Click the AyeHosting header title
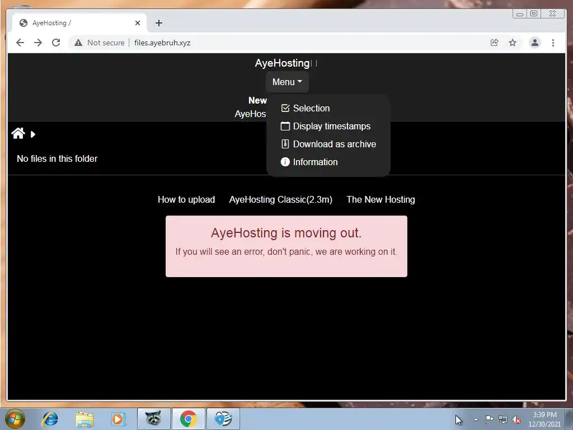This screenshot has height=430, width=573. point(283,63)
